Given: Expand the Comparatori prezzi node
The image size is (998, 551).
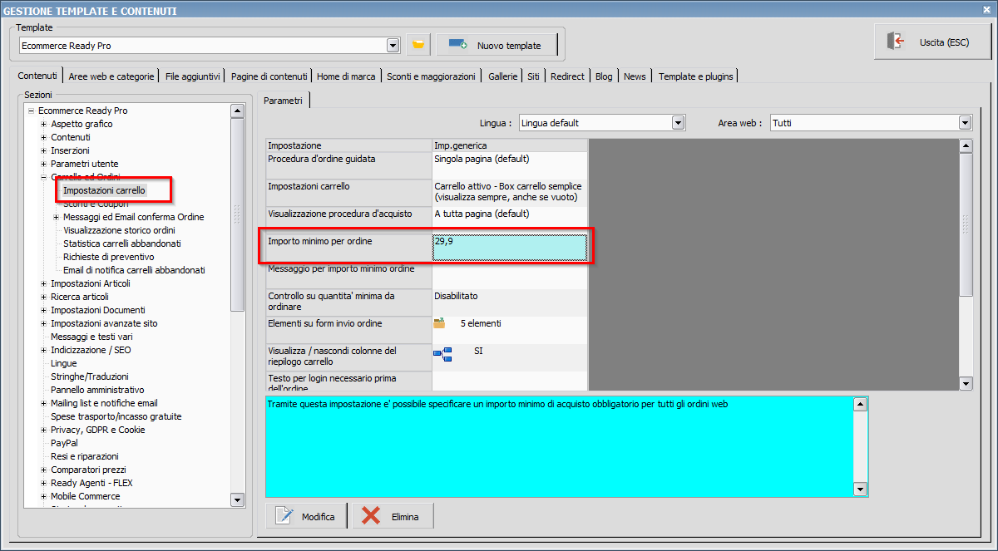Looking at the screenshot, I should coord(43,470).
